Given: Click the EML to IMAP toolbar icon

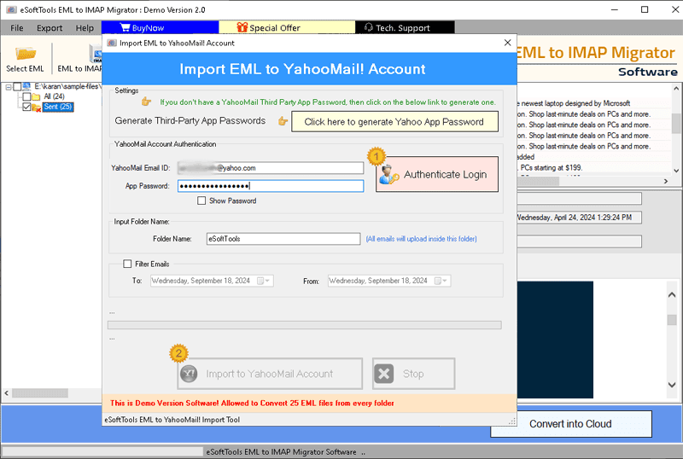Looking at the screenshot, I should [x=96, y=54].
